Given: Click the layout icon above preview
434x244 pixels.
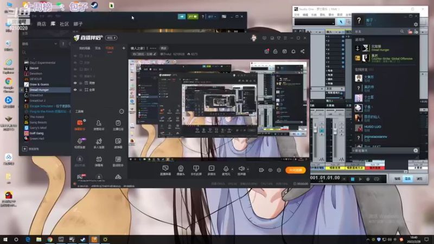Looking at the screenshot, I should pos(284,52).
